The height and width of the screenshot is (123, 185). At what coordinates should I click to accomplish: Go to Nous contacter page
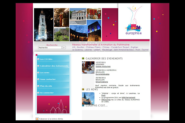coord(48,79)
